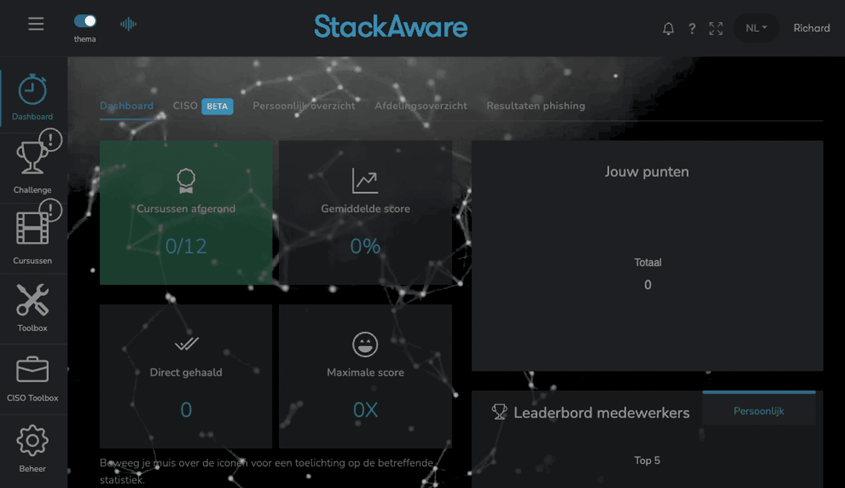Click the Top 5 label
The width and height of the screenshot is (845, 488).
[647, 461]
